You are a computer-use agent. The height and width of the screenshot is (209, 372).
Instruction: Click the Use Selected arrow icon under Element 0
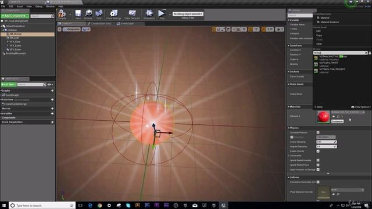334,116
